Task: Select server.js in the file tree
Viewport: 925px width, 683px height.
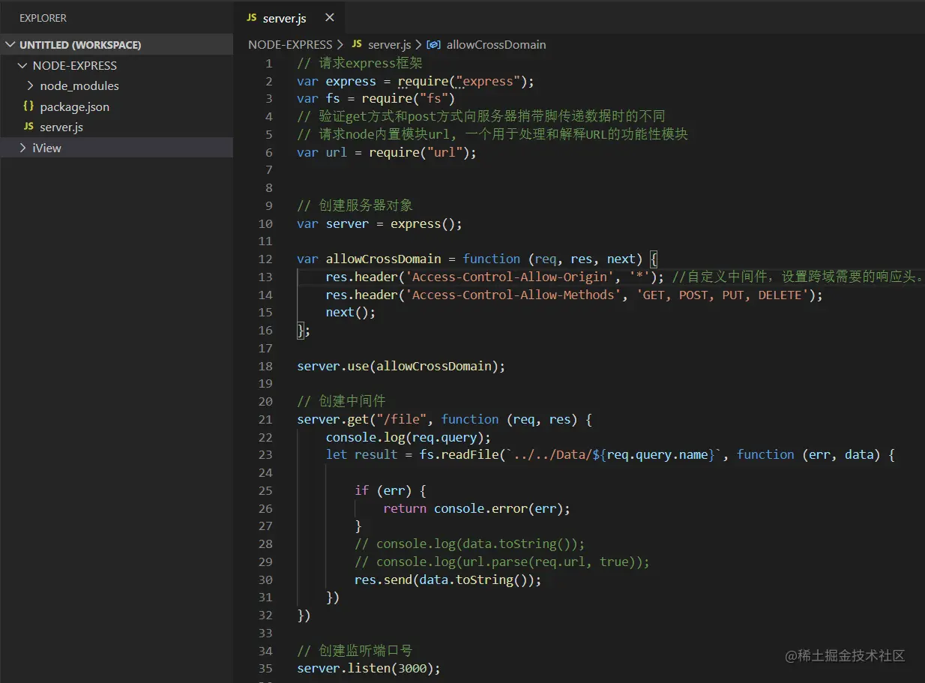Action: [x=61, y=127]
